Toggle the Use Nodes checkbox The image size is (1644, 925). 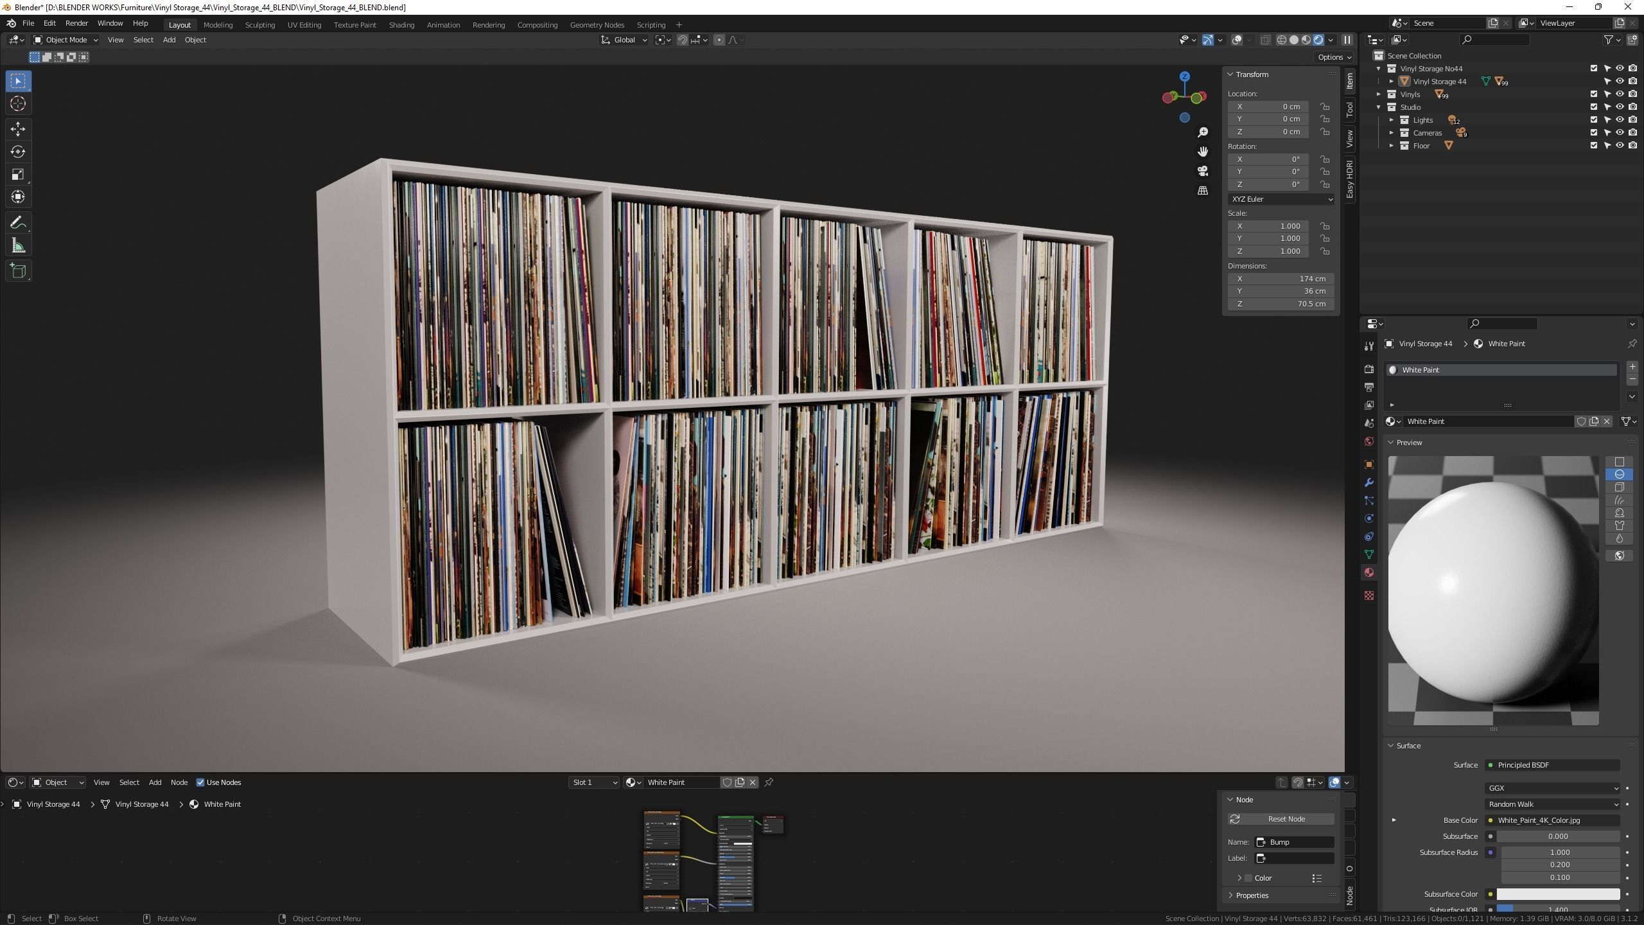pos(200,782)
